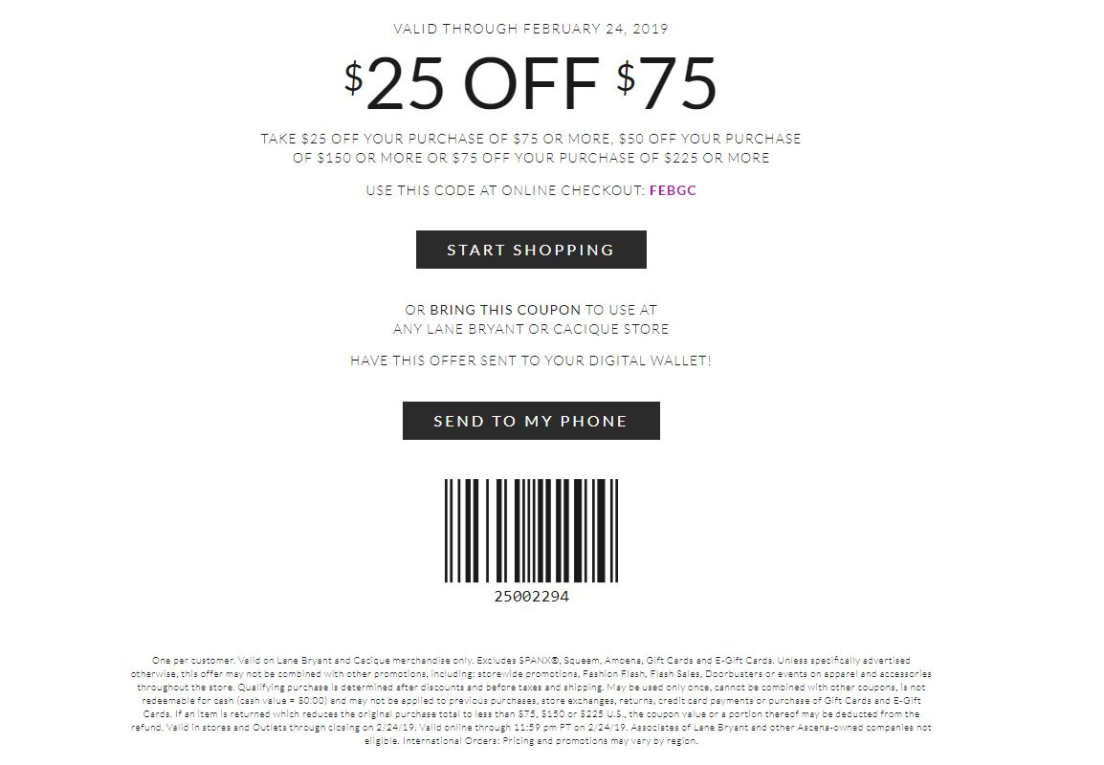Click the $75 amount in the headline
The width and height of the screenshot is (1104, 765).
[666, 84]
